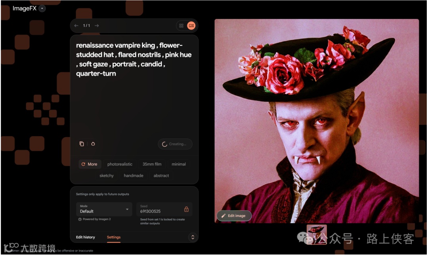The height and width of the screenshot is (256, 428).
Task: Go to previous result with left arrow
Action: (76, 26)
